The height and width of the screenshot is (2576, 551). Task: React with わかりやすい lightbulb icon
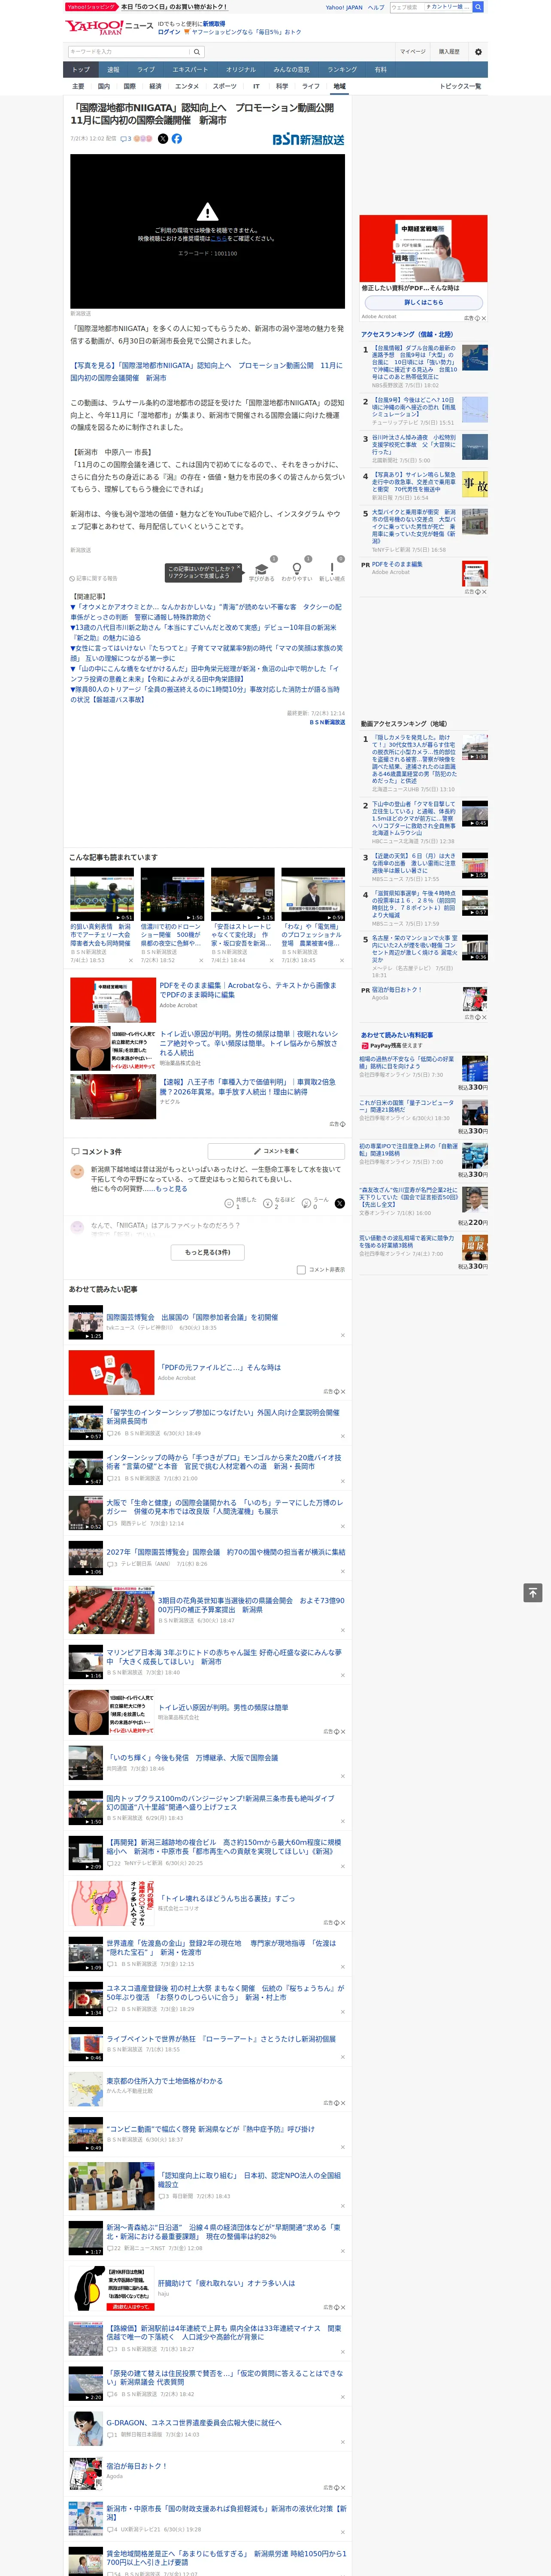click(297, 568)
